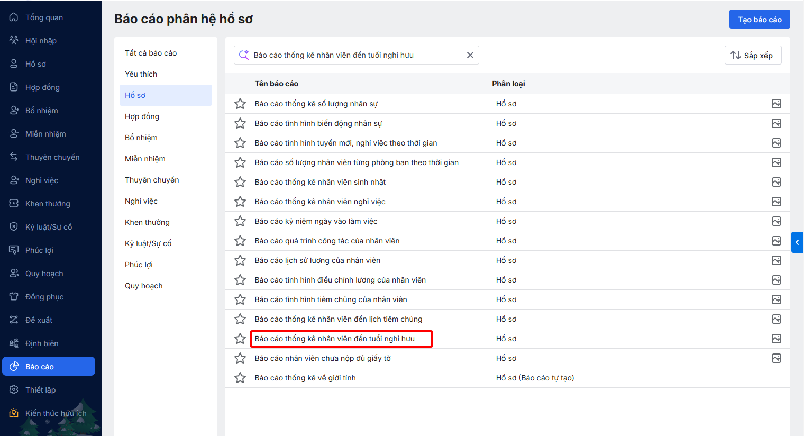This screenshot has height=436, width=804.
Task: Click the 'Tạo báo cáo' button
Action: pos(759,20)
